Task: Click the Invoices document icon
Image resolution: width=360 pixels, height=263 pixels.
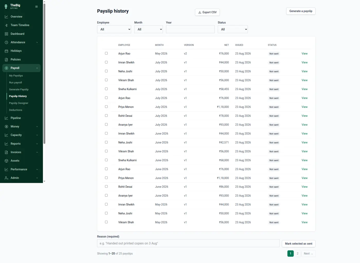Action: [x=6, y=152]
